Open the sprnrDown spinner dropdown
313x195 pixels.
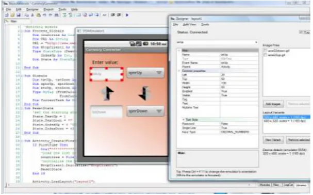145,111
